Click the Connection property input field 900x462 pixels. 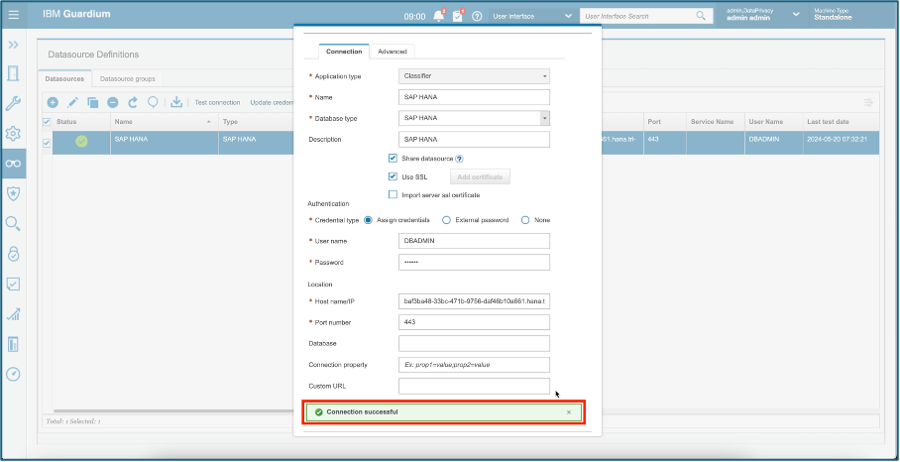(x=474, y=365)
